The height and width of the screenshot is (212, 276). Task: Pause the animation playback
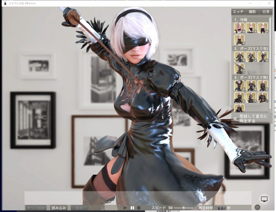[132, 208]
